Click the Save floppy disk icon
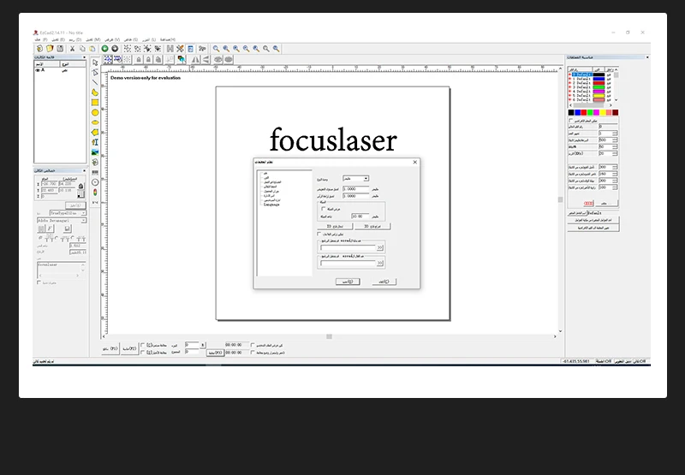 tap(60, 49)
